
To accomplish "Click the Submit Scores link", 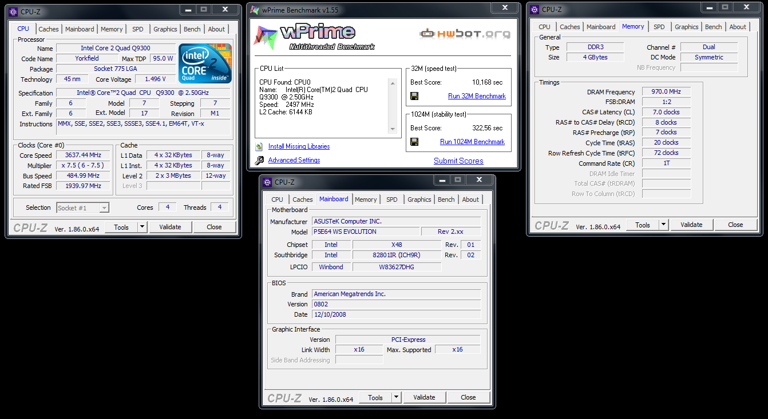I will 458,161.
